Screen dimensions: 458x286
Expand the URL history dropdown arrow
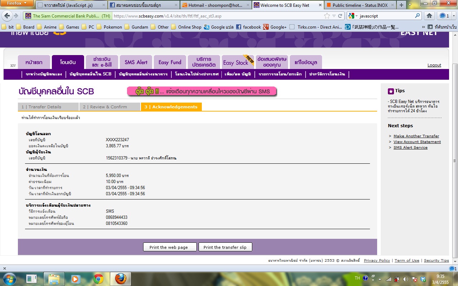click(334, 16)
